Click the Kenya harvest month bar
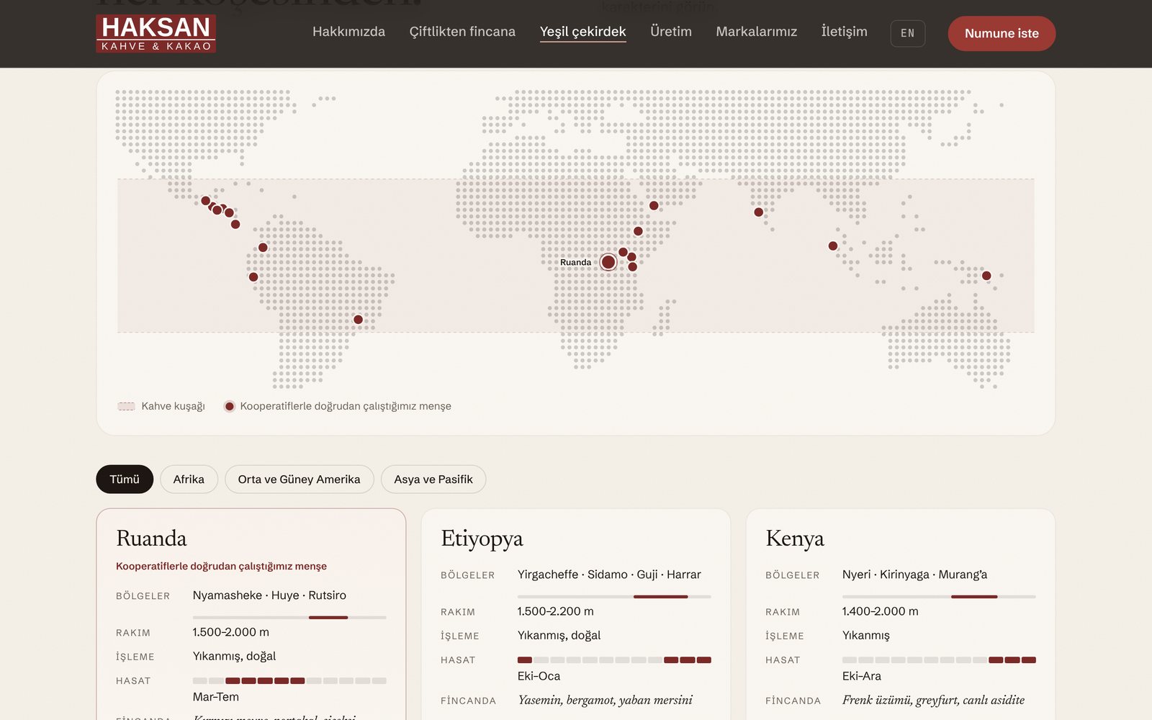 939,660
